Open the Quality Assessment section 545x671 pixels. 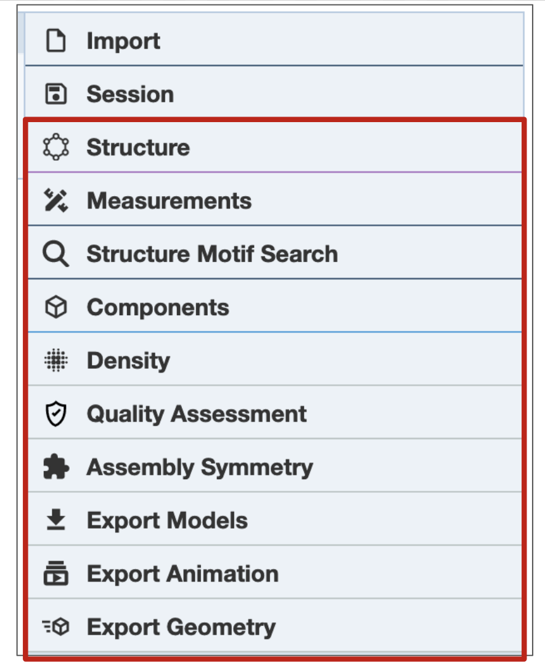[197, 414]
